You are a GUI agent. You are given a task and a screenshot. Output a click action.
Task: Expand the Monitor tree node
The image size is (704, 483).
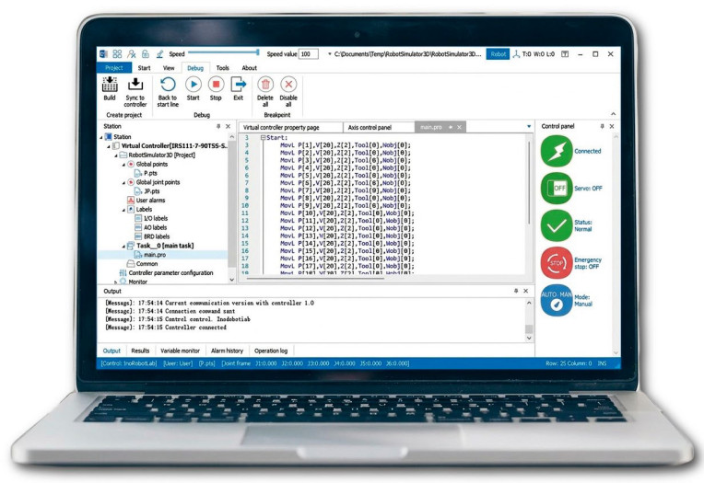pos(116,282)
